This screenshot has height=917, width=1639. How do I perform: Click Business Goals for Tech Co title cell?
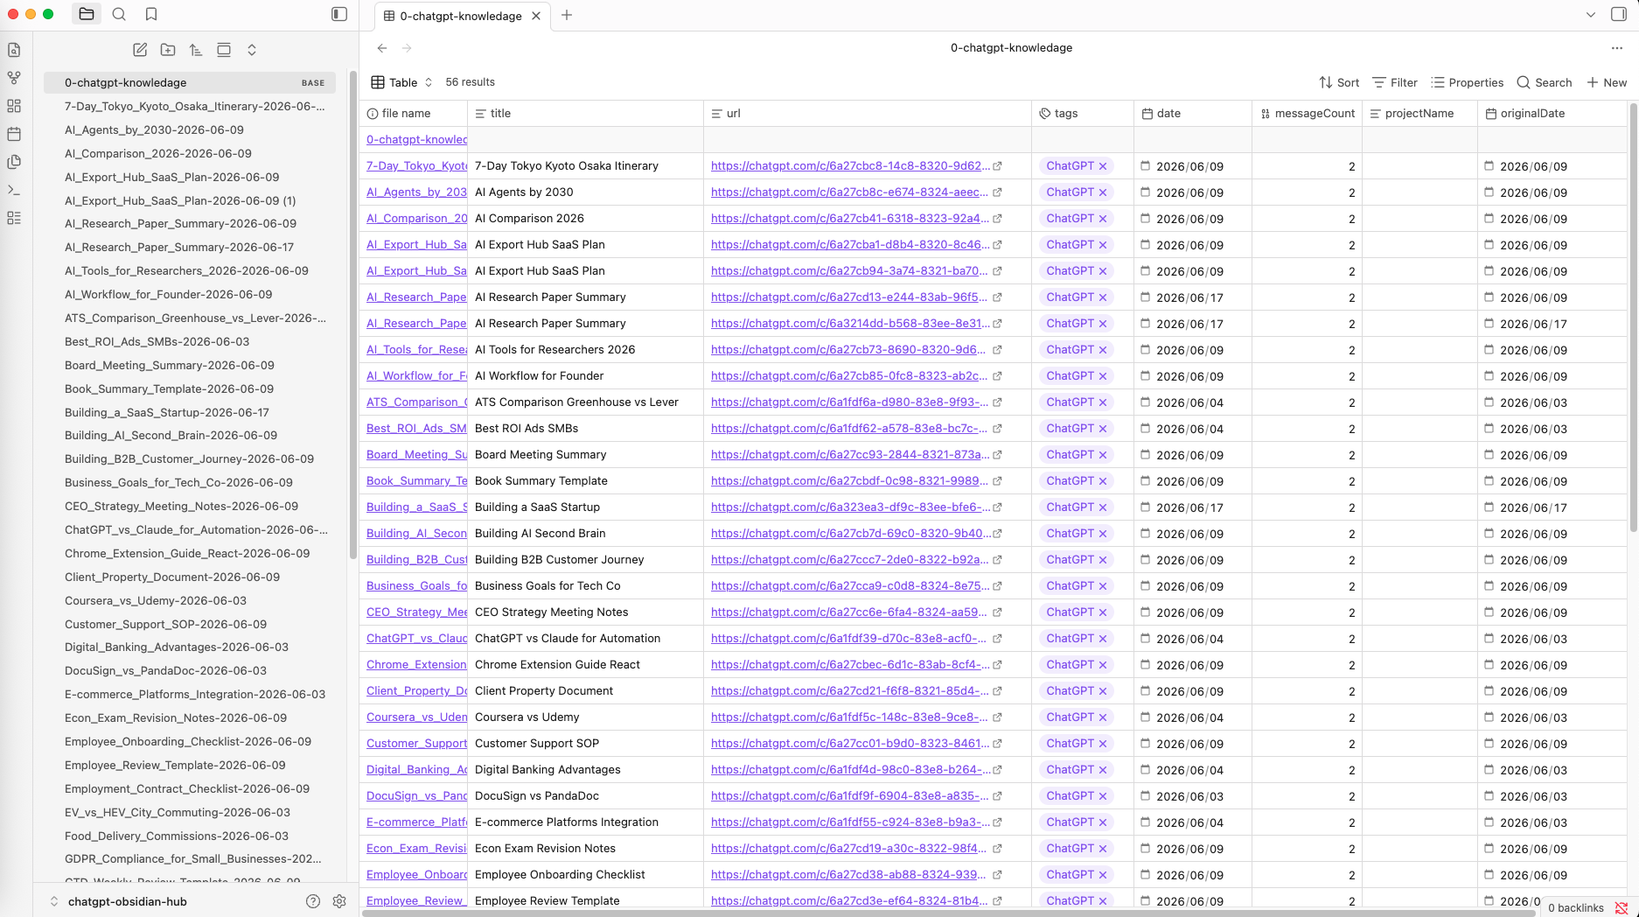586,585
